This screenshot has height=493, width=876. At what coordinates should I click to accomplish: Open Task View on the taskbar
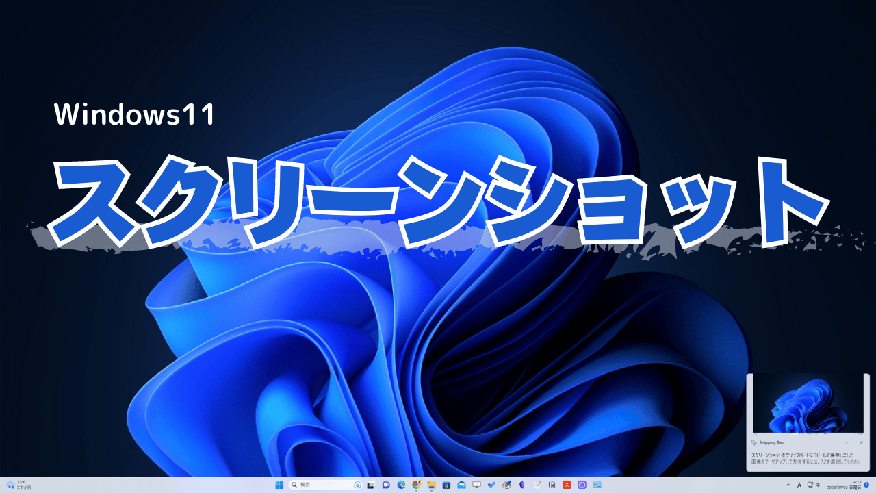point(371,485)
